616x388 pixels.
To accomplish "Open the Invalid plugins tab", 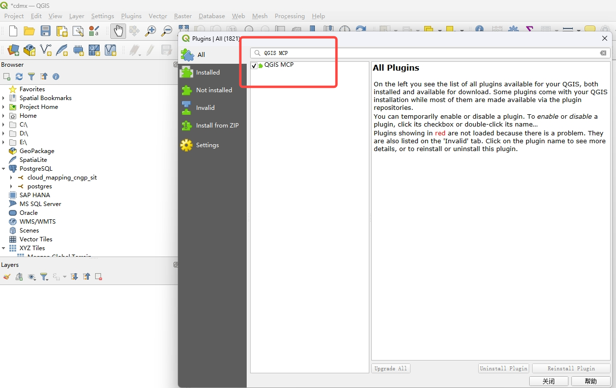I will tap(212, 107).
